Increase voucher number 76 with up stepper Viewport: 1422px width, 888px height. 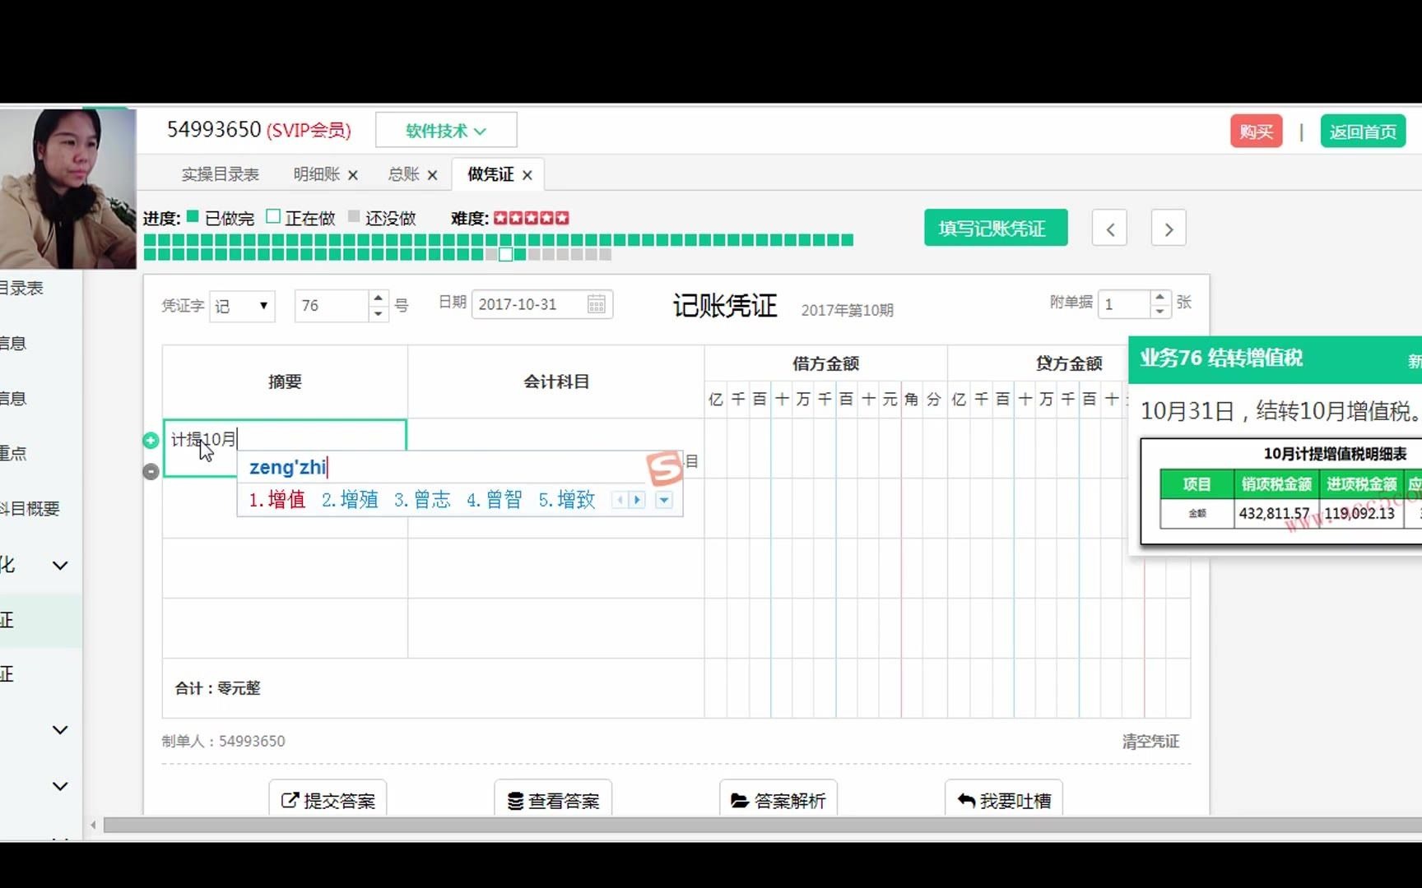point(377,298)
